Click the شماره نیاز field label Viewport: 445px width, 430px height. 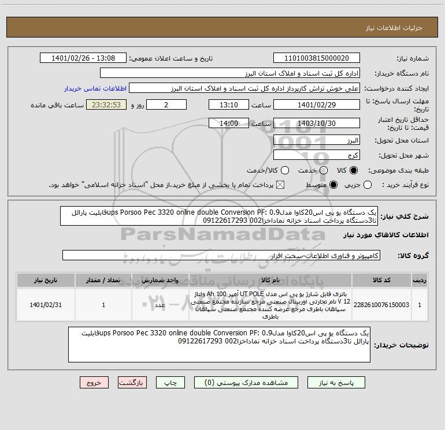tap(413, 58)
